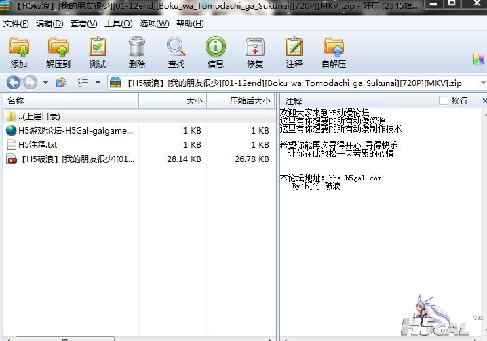This screenshot has width=487, height=341.
Task: Run archive test with 测试 icon
Action: 98,52
